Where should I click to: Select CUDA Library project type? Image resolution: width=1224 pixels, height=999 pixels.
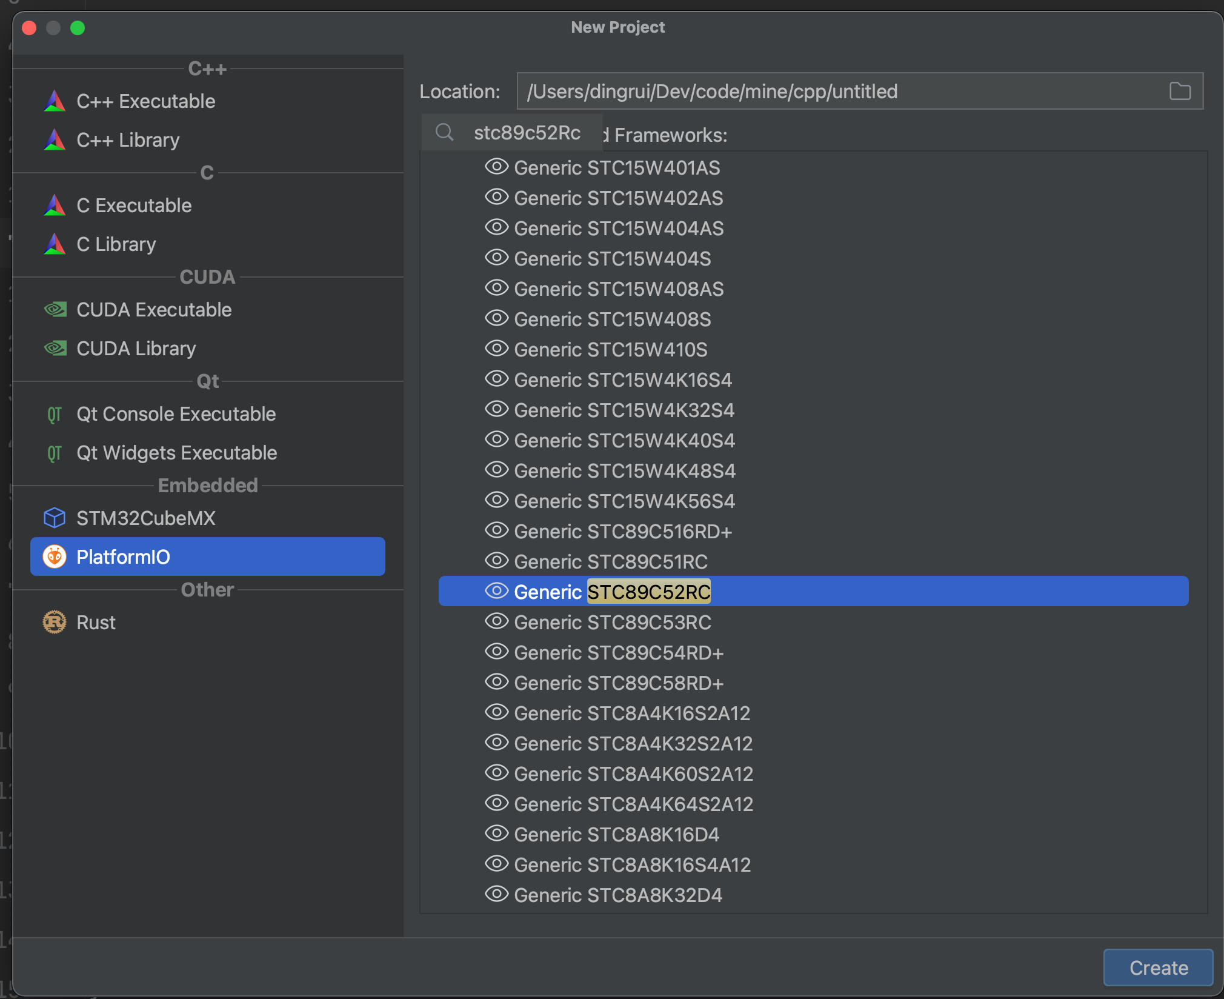pyautogui.click(x=136, y=349)
